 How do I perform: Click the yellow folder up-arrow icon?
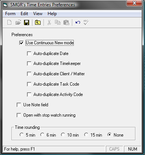pos(38,23)
